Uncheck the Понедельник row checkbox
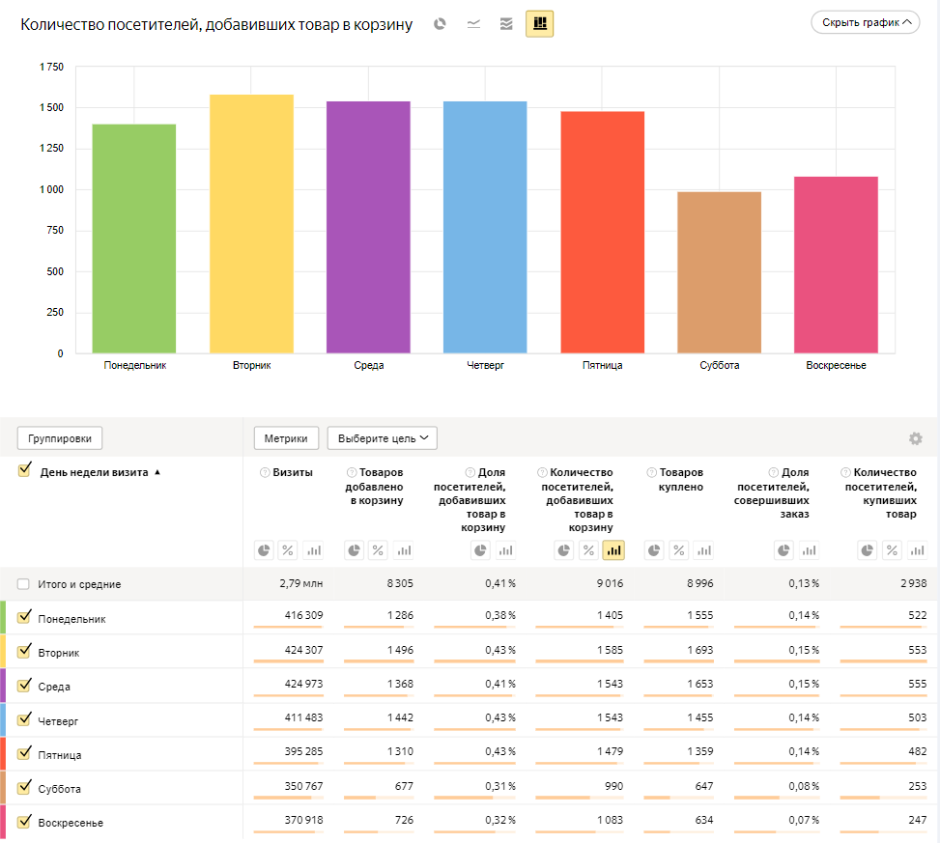The height and width of the screenshot is (843, 940). click(25, 618)
